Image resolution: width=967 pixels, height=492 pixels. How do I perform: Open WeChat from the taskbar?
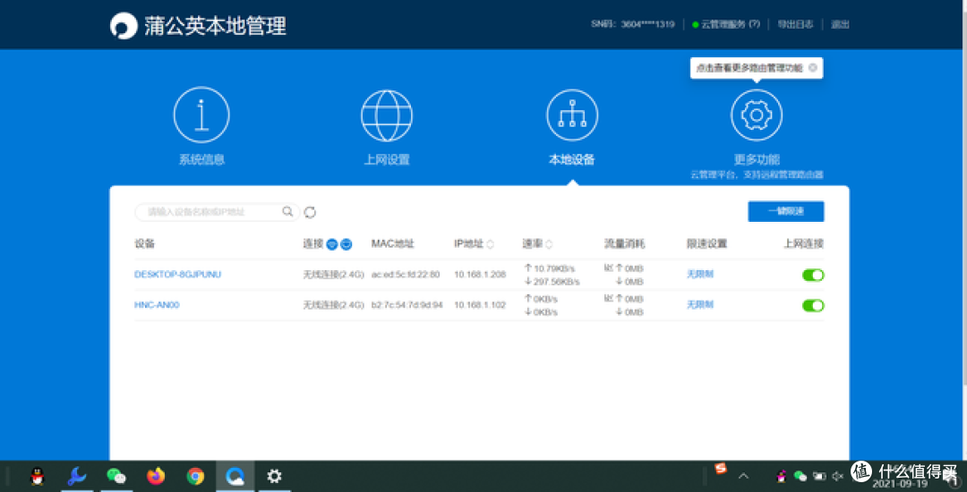point(116,476)
